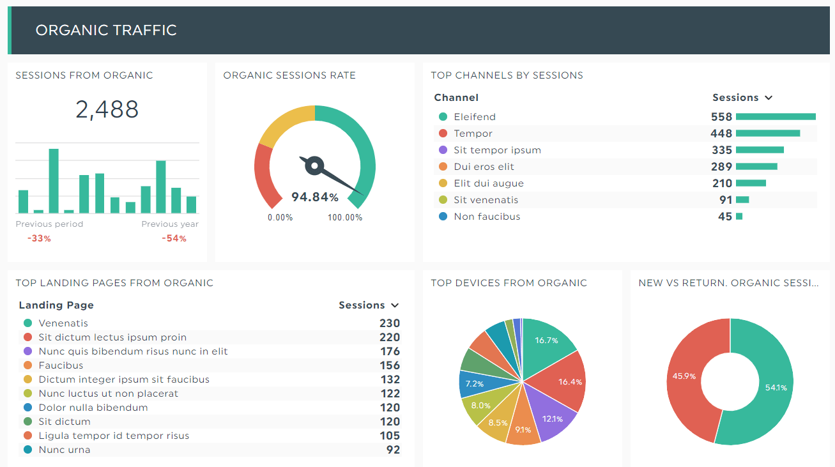Viewport: 835px width, 467px height.
Task: Select the Tempor channel label
Action: click(473, 134)
